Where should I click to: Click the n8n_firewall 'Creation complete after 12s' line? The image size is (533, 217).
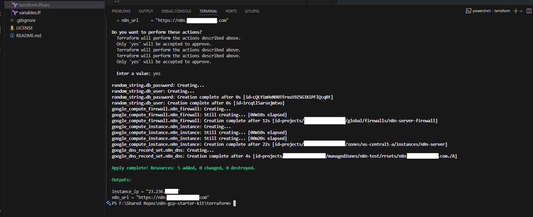point(275,121)
